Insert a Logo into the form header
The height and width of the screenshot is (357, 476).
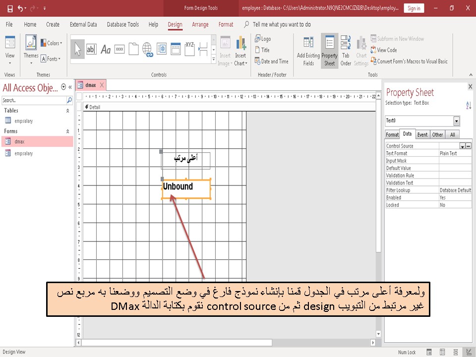[x=263, y=38]
